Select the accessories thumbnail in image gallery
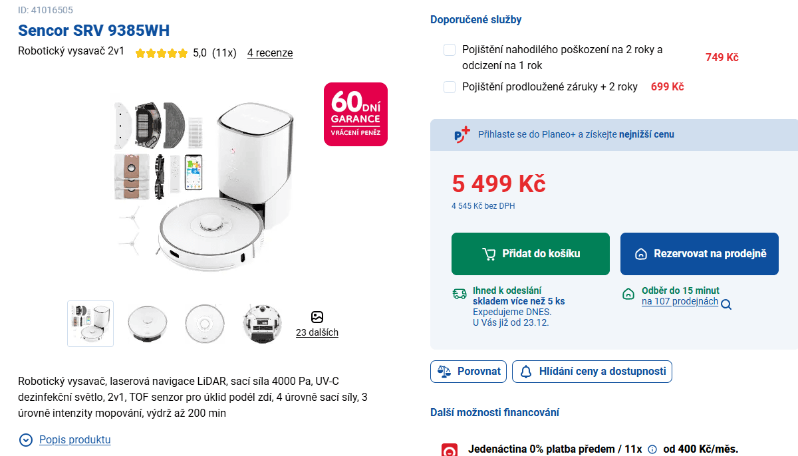The image size is (798, 456). click(90, 324)
